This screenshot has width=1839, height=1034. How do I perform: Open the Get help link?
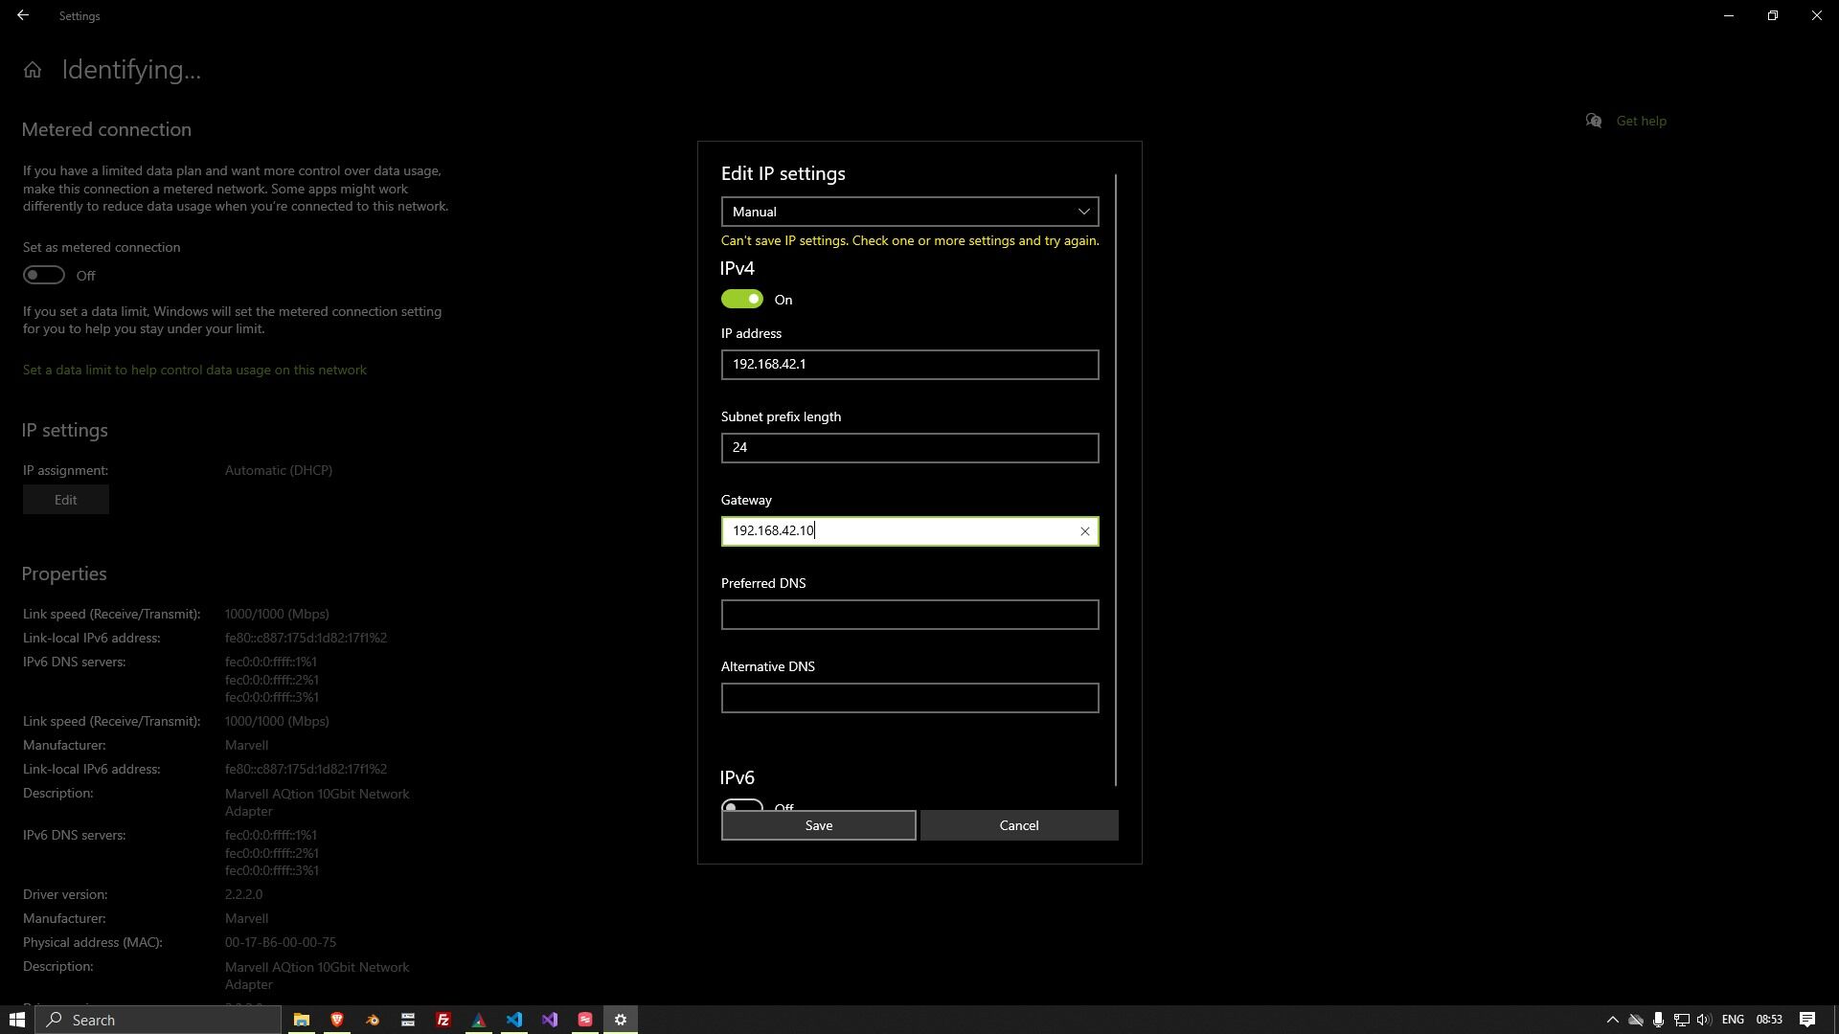[x=1640, y=121]
